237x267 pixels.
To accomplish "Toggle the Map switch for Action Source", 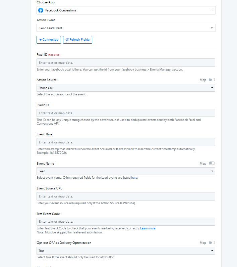I will (212, 80).
